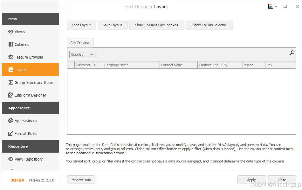The width and height of the screenshot is (302, 190).
Task: Maximize the Grid Designer window
Action: pyautogui.click(x=285, y=6)
